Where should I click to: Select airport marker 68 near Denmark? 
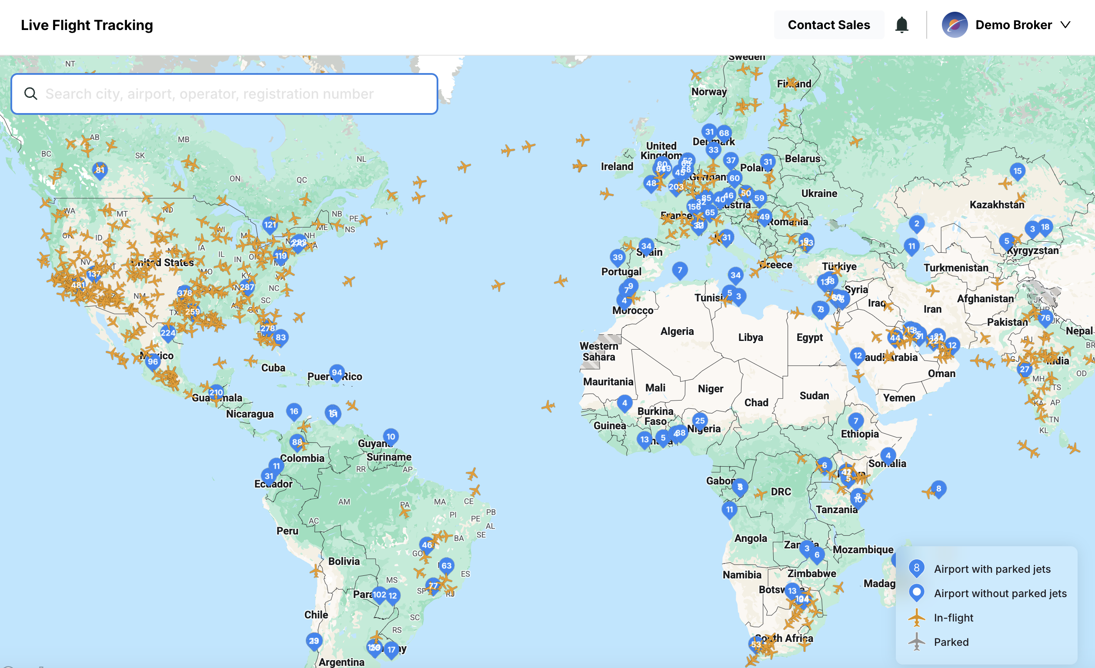(724, 134)
